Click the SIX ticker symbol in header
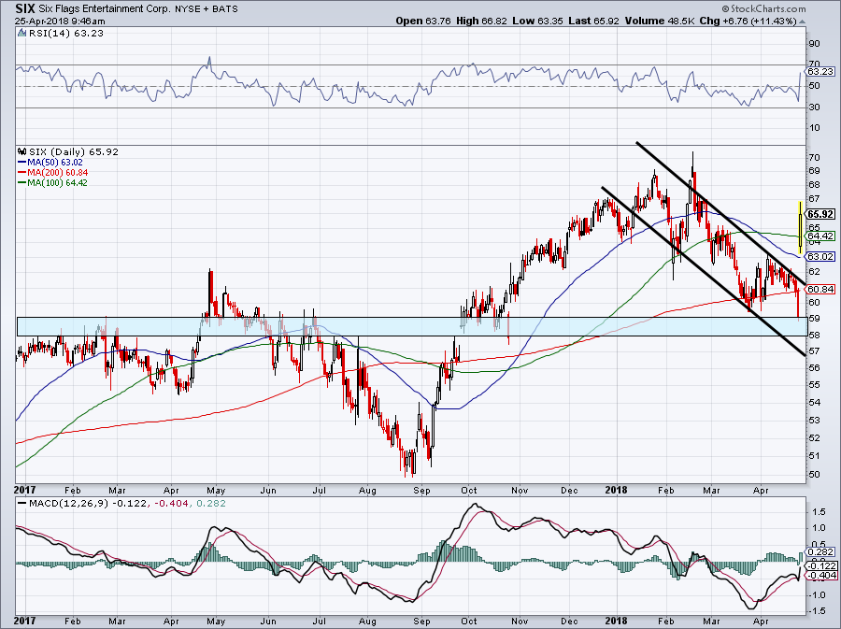The width and height of the screenshot is (841, 629). coord(23,8)
